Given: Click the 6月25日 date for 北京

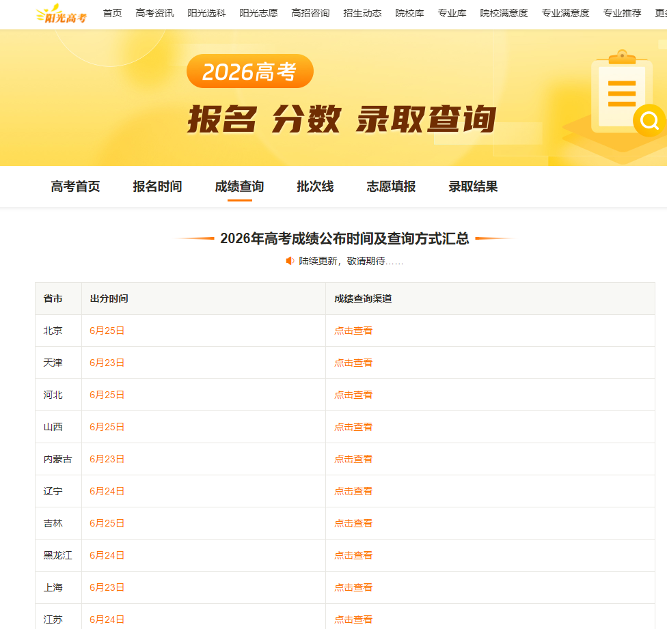Looking at the screenshot, I should pos(107,331).
